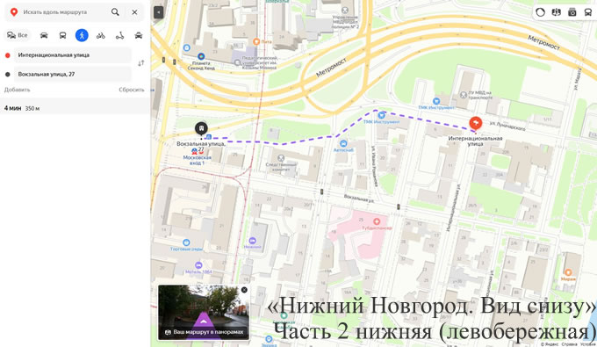Image resolution: width=597 pixels, height=347 pixels.
Task: Click the 'Справка' link in map footer
Action: 569,344
